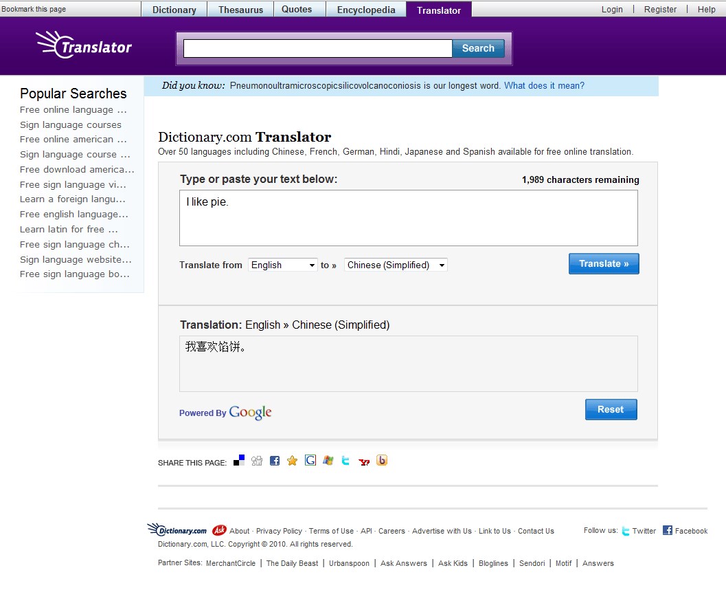Share page via Twitter bird icon
Screen dimensions: 726x590
coord(345,461)
